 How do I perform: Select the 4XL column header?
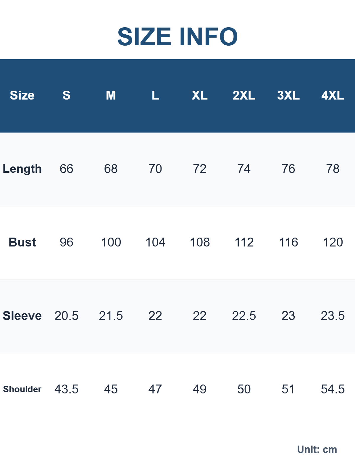tap(333, 95)
